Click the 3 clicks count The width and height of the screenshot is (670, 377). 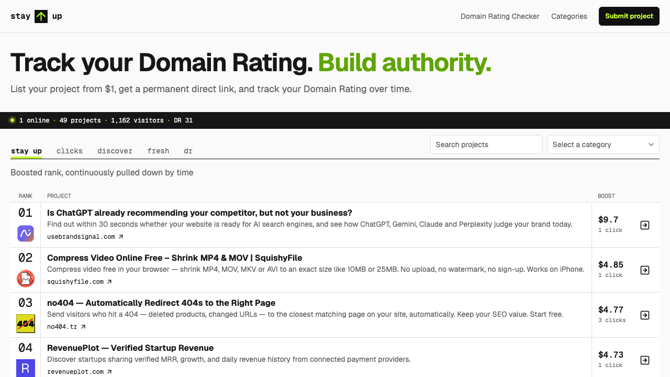612,320
